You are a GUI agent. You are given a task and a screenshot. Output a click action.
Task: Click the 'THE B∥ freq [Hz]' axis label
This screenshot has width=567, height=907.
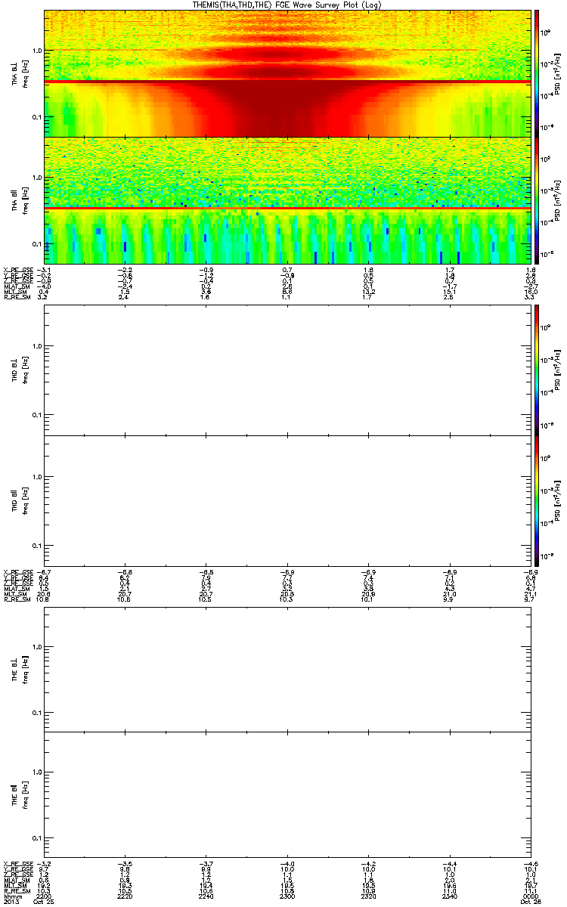point(19,796)
